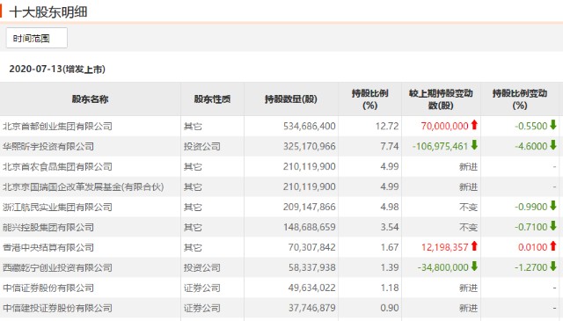Click red up arrow beside 0.0100
The width and height of the screenshot is (563, 321).
click(x=553, y=246)
